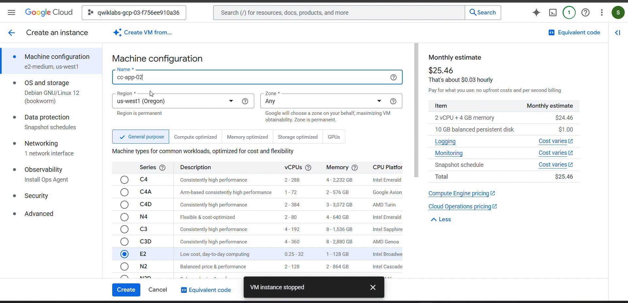Image resolution: width=628 pixels, height=303 pixels.
Task: Switch to Storage optimized tab
Action: (298, 137)
